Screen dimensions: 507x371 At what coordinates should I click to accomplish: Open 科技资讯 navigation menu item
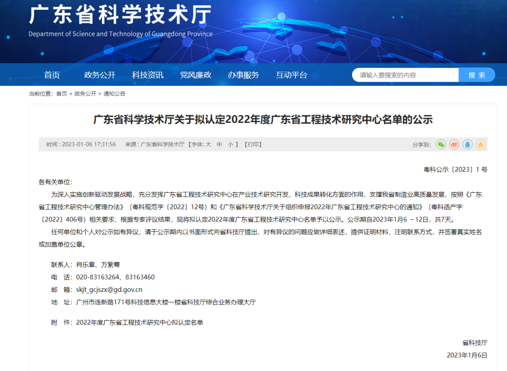pyautogui.click(x=147, y=75)
